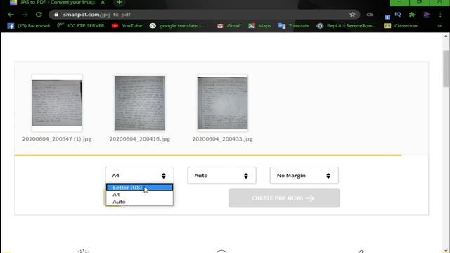450x253 pixels.
Task: Open the Classroom bookmark
Action: (x=401, y=26)
